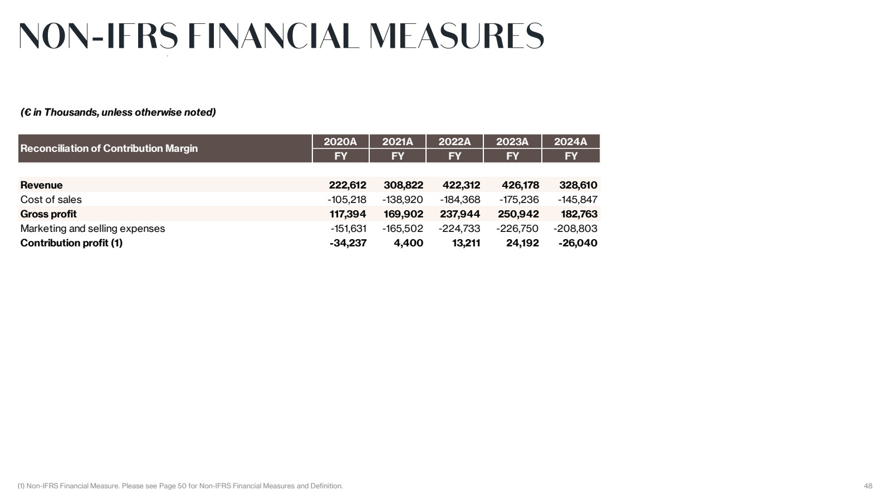
Task: Click the Gross profit row label
Action: pos(48,214)
